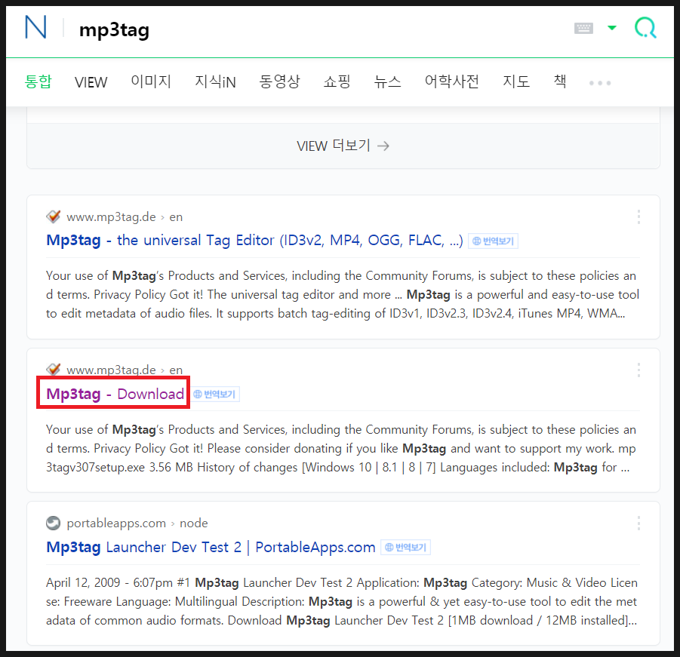Open the 어학사전 tab

point(451,81)
